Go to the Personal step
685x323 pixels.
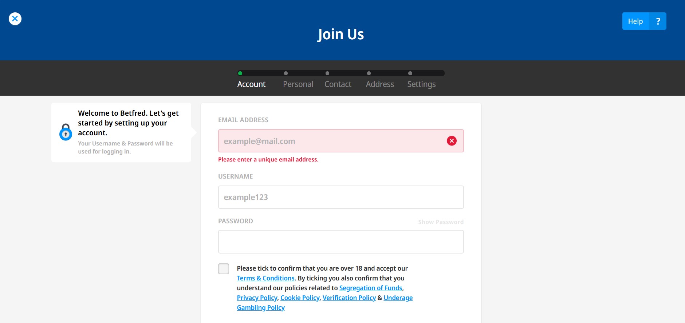click(298, 84)
